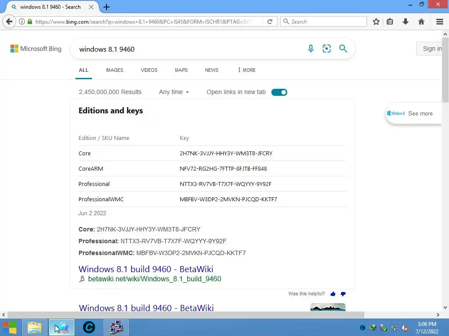Close the 'windows 8.1 9460 - Search' tab
This screenshot has width=449, height=336.
[91, 7]
